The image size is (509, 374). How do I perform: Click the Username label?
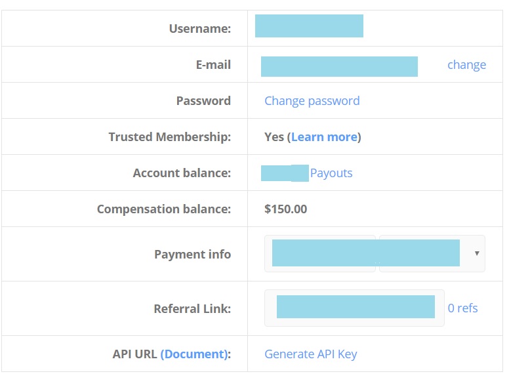pos(200,29)
